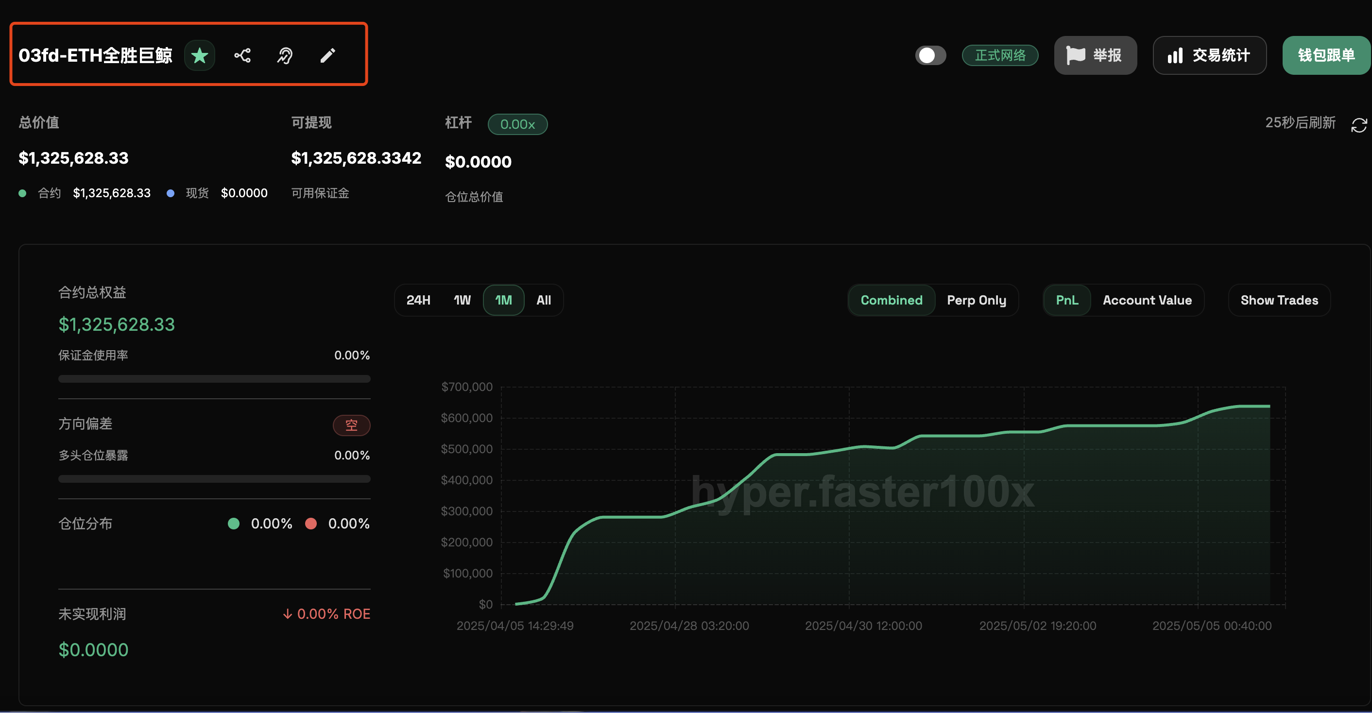
Task: Click the ear listen icon
Action: click(285, 55)
